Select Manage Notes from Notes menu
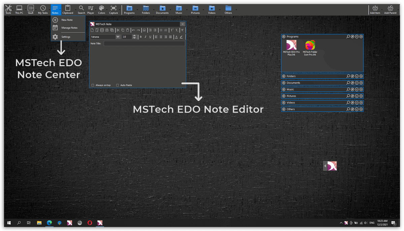 tap(68, 28)
